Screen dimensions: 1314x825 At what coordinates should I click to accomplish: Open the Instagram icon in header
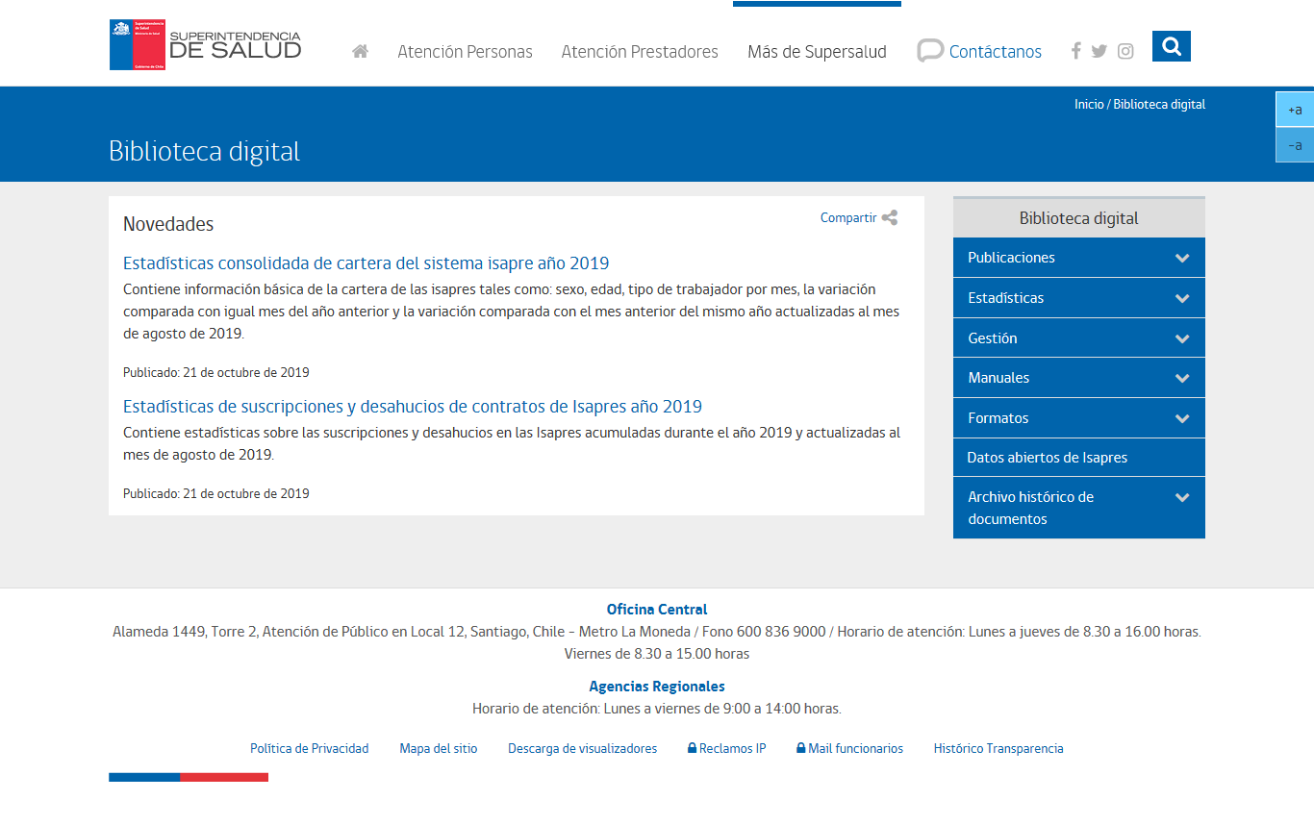[x=1125, y=52]
